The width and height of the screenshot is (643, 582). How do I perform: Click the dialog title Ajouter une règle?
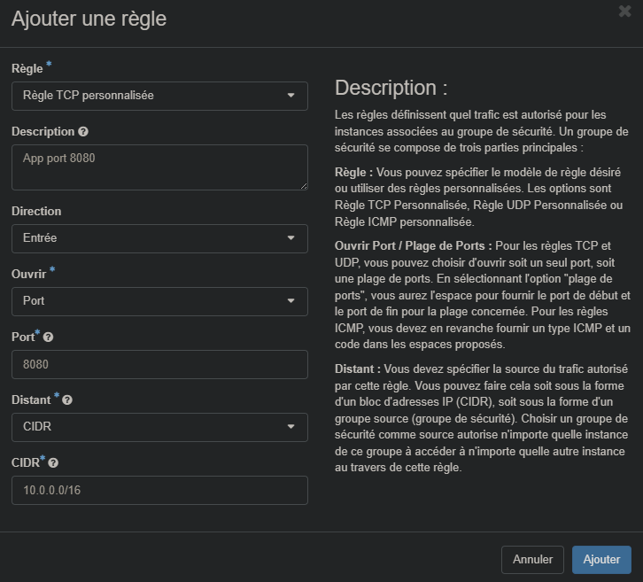point(89,19)
